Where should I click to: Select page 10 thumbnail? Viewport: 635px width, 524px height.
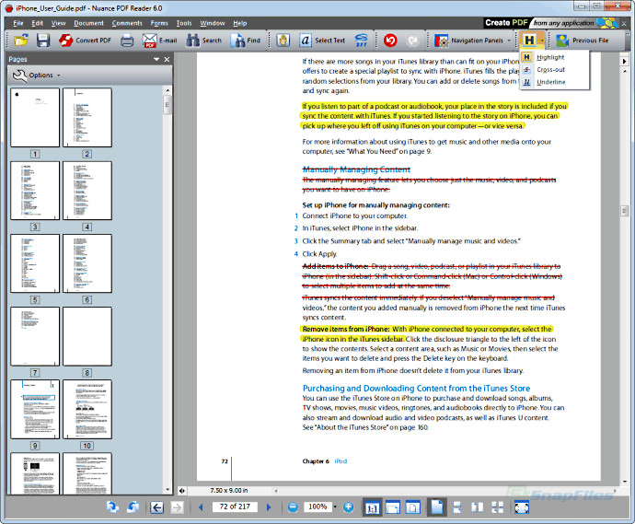pyautogui.click(x=87, y=409)
